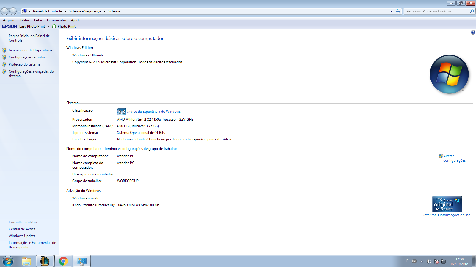Open League of Legends from taskbar

tap(45, 261)
